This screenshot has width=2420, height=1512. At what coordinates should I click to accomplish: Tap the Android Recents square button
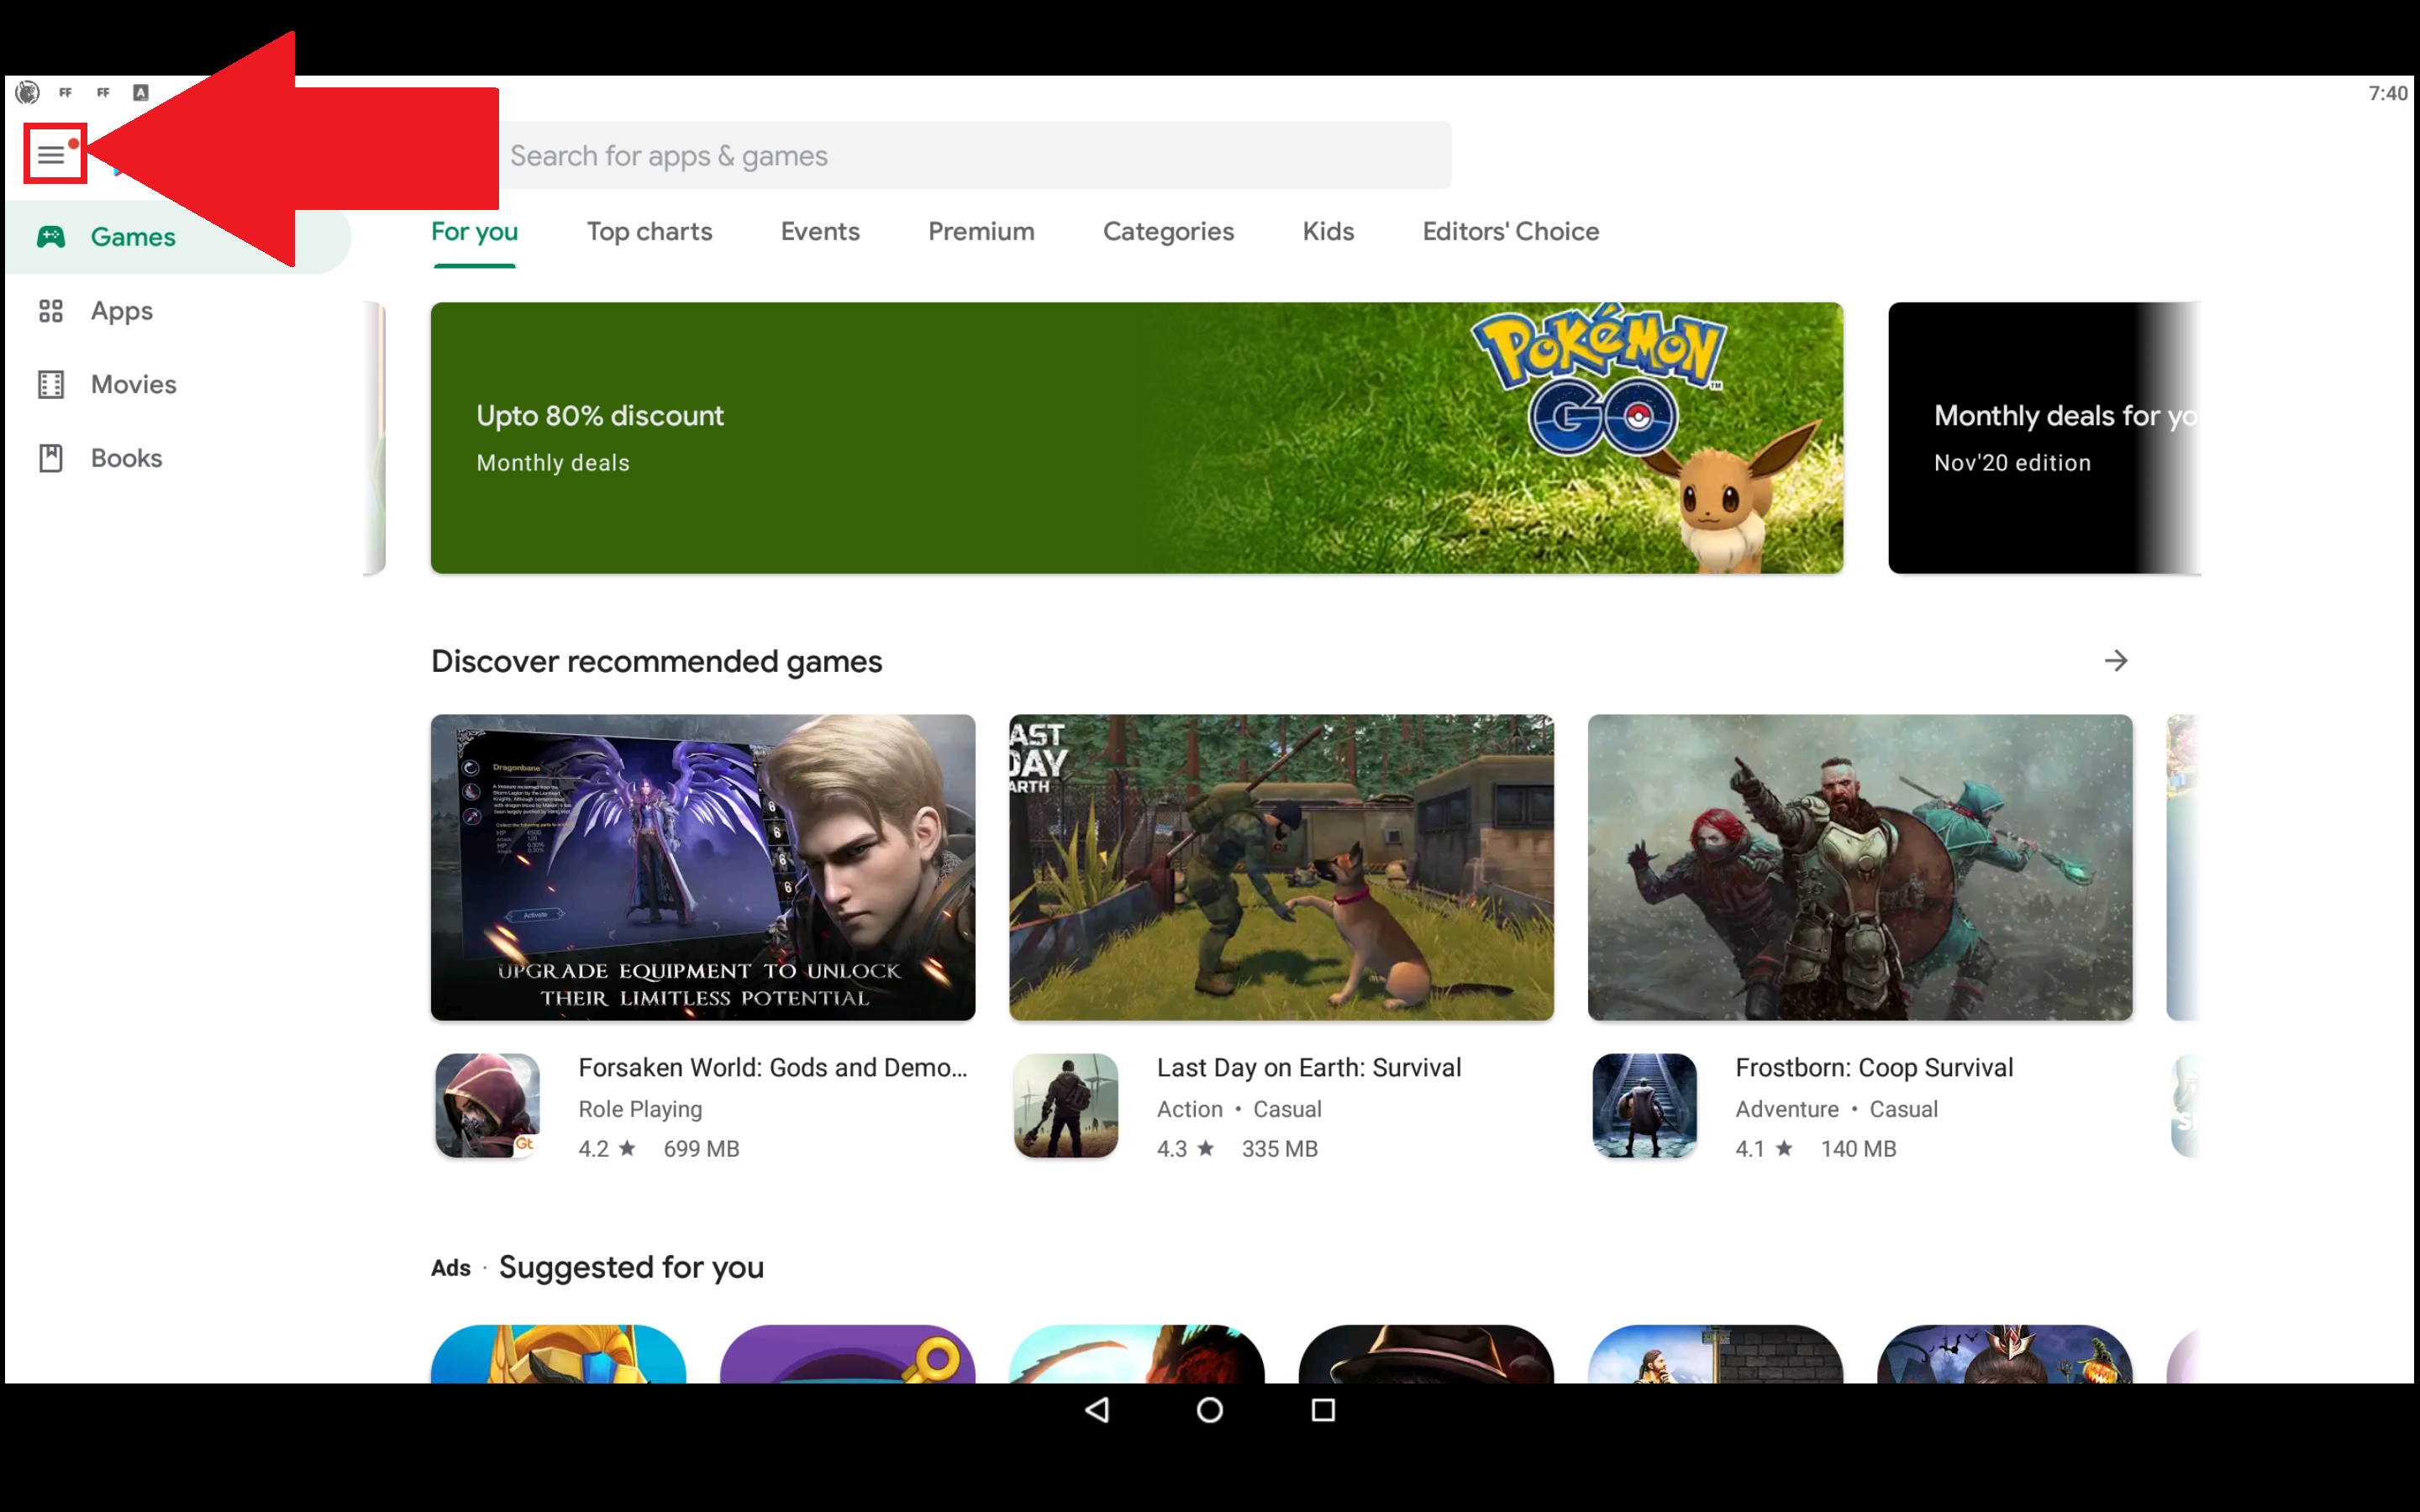1323,1410
